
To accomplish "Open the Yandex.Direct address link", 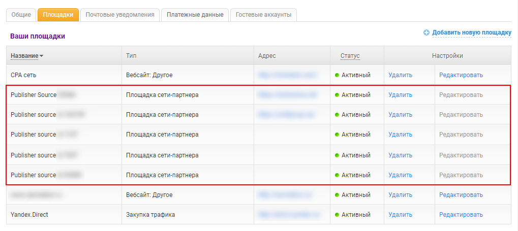I will [287, 215].
